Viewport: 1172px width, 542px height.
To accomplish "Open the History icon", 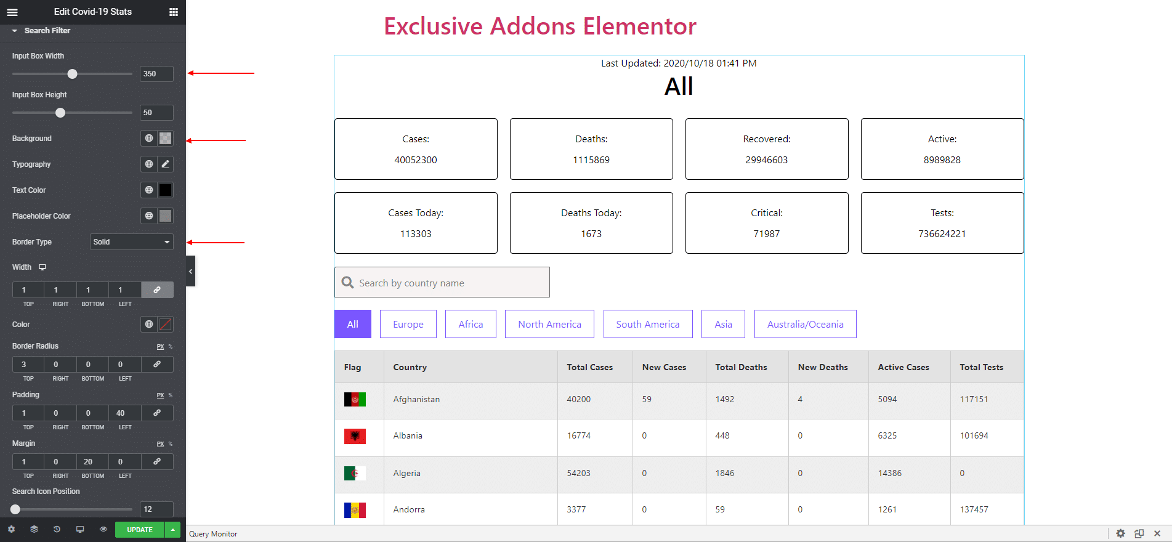I will pos(57,529).
